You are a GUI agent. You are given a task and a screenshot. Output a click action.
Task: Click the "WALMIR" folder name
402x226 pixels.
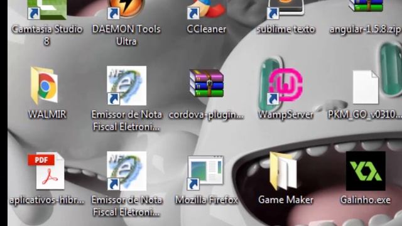(47, 114)
